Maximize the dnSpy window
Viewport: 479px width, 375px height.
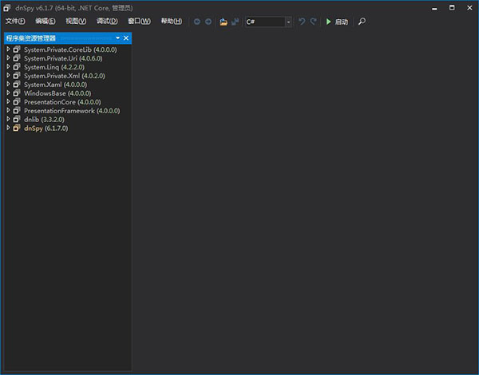452,8
